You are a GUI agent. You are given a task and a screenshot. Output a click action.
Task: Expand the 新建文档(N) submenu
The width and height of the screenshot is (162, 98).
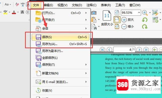[60, 73]
